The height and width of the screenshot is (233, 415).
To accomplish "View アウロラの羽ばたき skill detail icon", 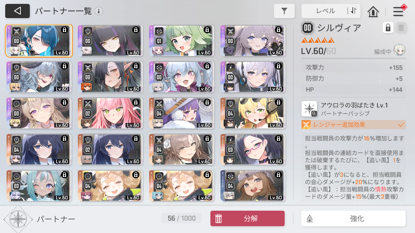I will coord(309,109).
